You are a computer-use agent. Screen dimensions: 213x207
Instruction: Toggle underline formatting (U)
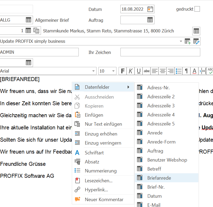tap(139, 71)
